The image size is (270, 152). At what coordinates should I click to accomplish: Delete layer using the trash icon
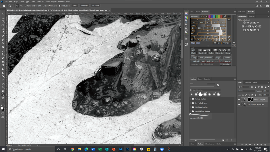coord(265,144)
